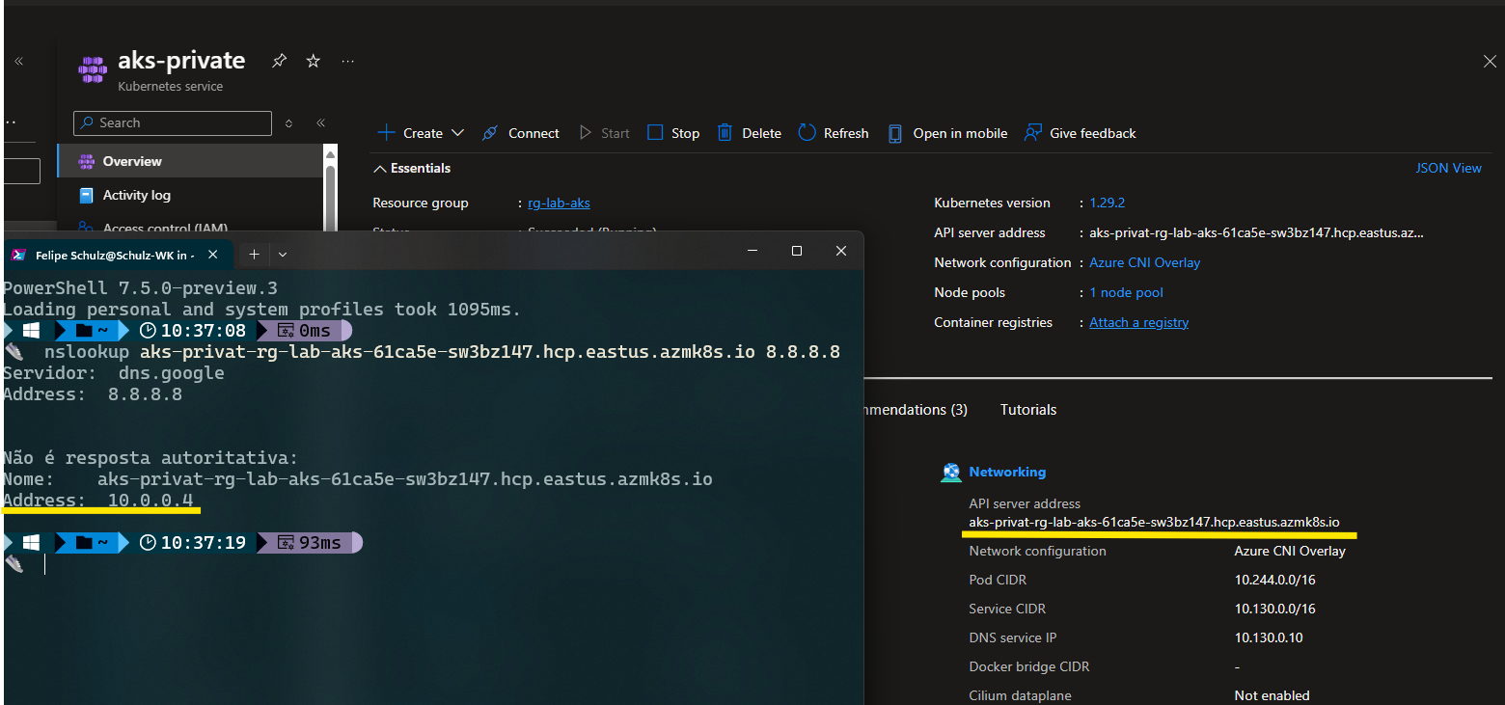Close the PowerShell terminal tab

pyautogui.click(x=213, y=255)
